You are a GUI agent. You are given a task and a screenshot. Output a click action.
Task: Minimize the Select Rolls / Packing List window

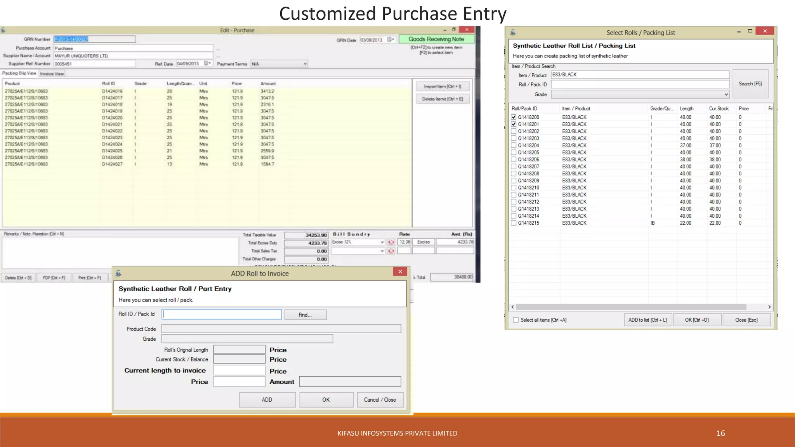click(739, 32)
